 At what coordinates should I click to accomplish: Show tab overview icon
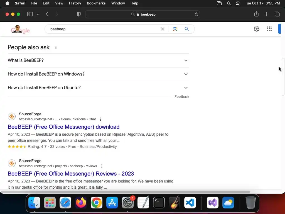[x=277, y=14]
